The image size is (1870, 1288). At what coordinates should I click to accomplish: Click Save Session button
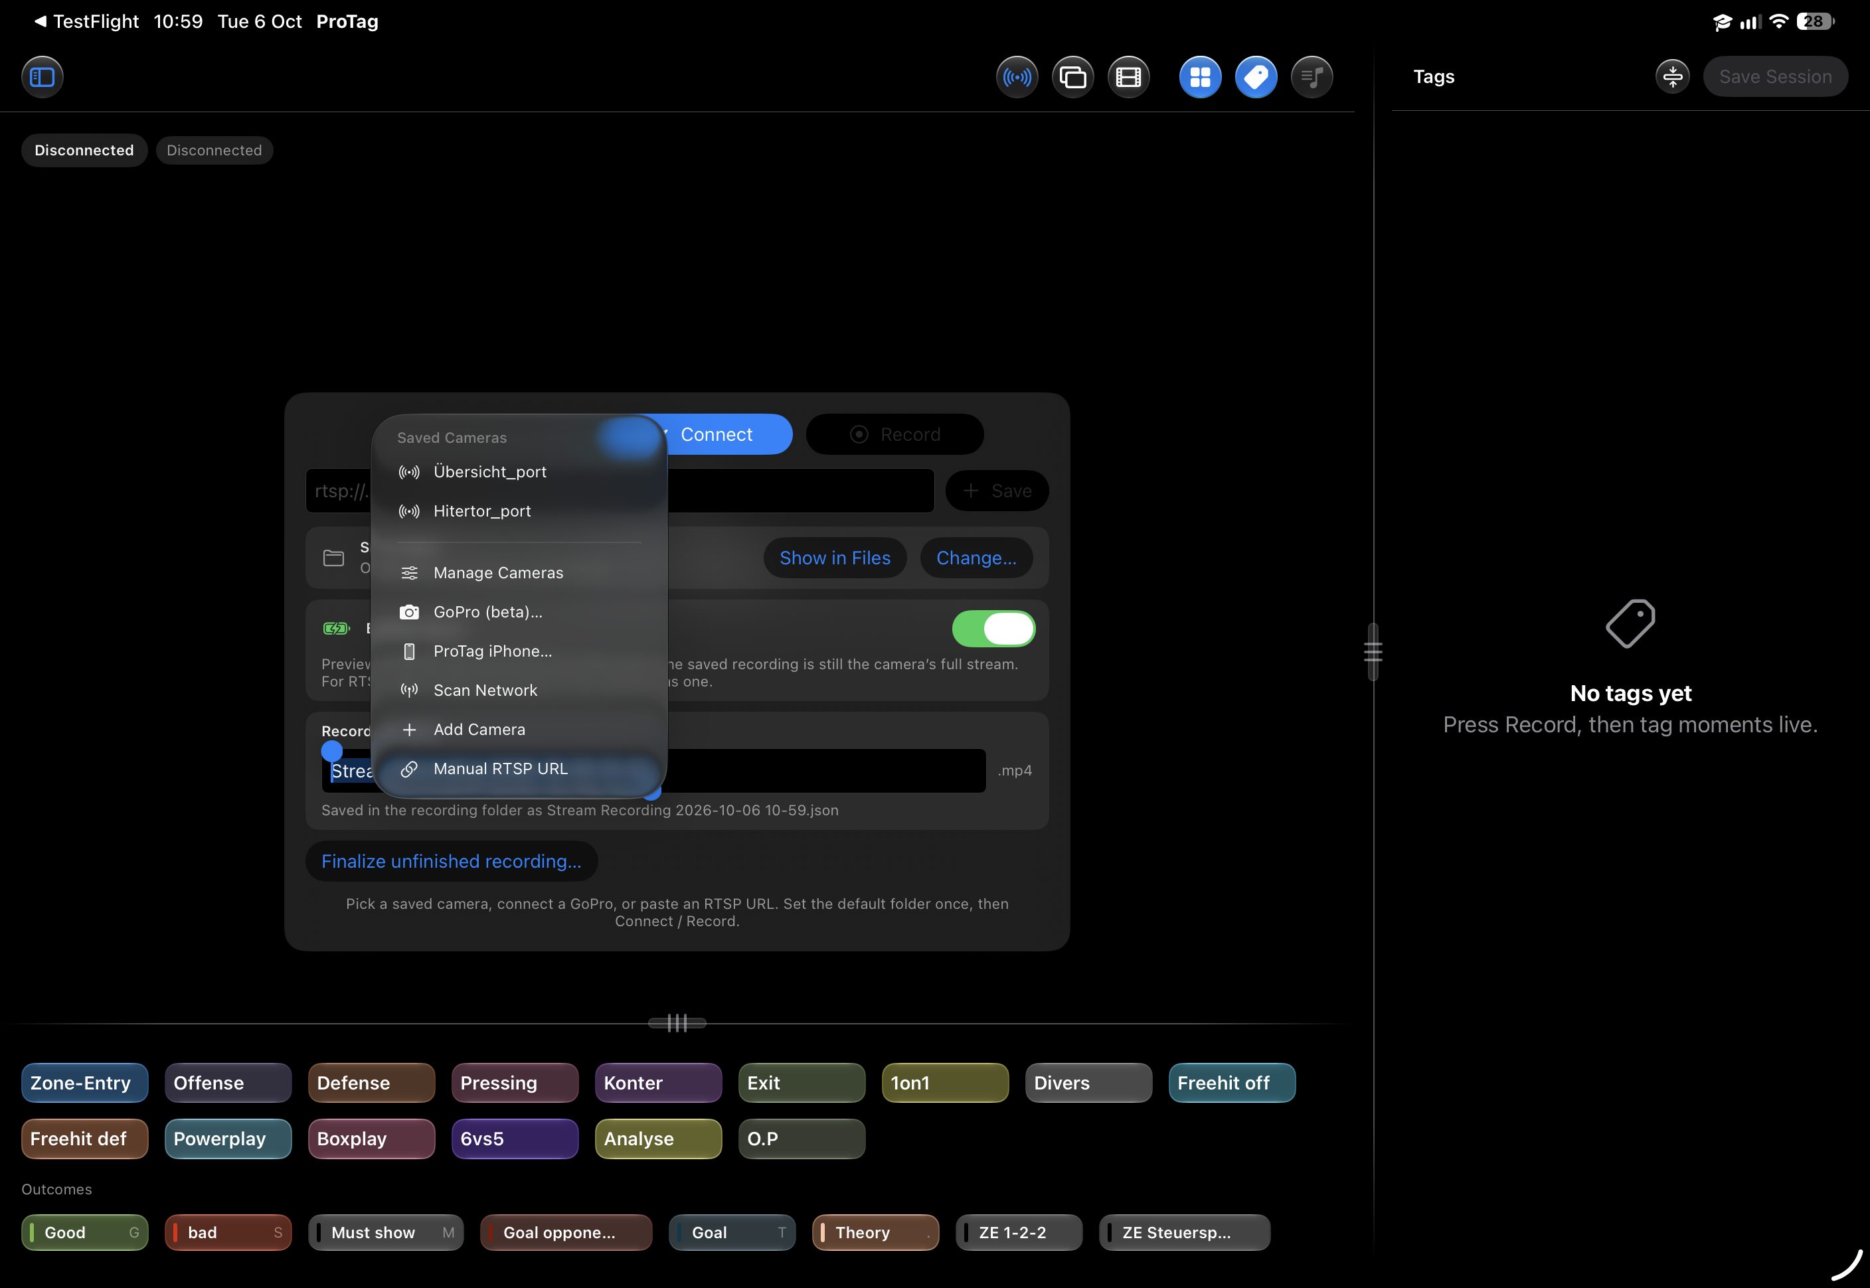coord(1775,76)
